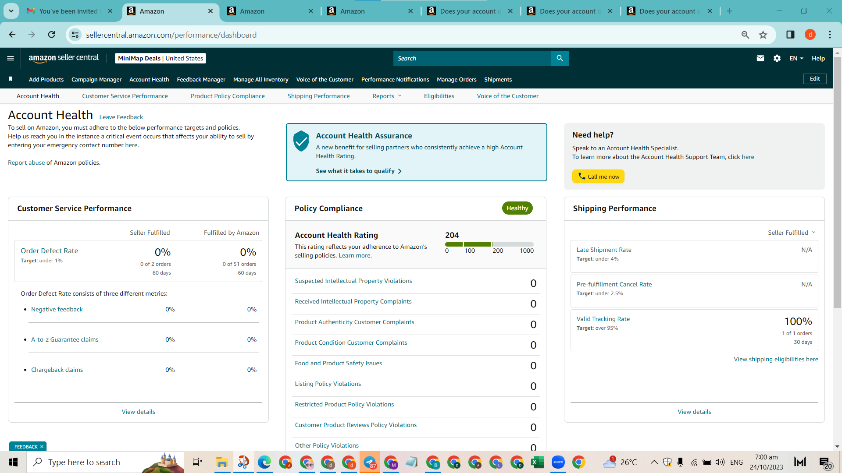Click the Edit button in the navigation bar
Image resolution: width=842 pixels, height=473 pixels.
[815, 79]
